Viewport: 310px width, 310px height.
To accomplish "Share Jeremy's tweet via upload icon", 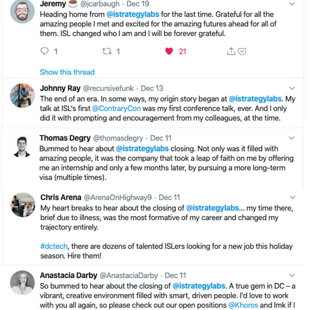I will (x=231, y=51).
